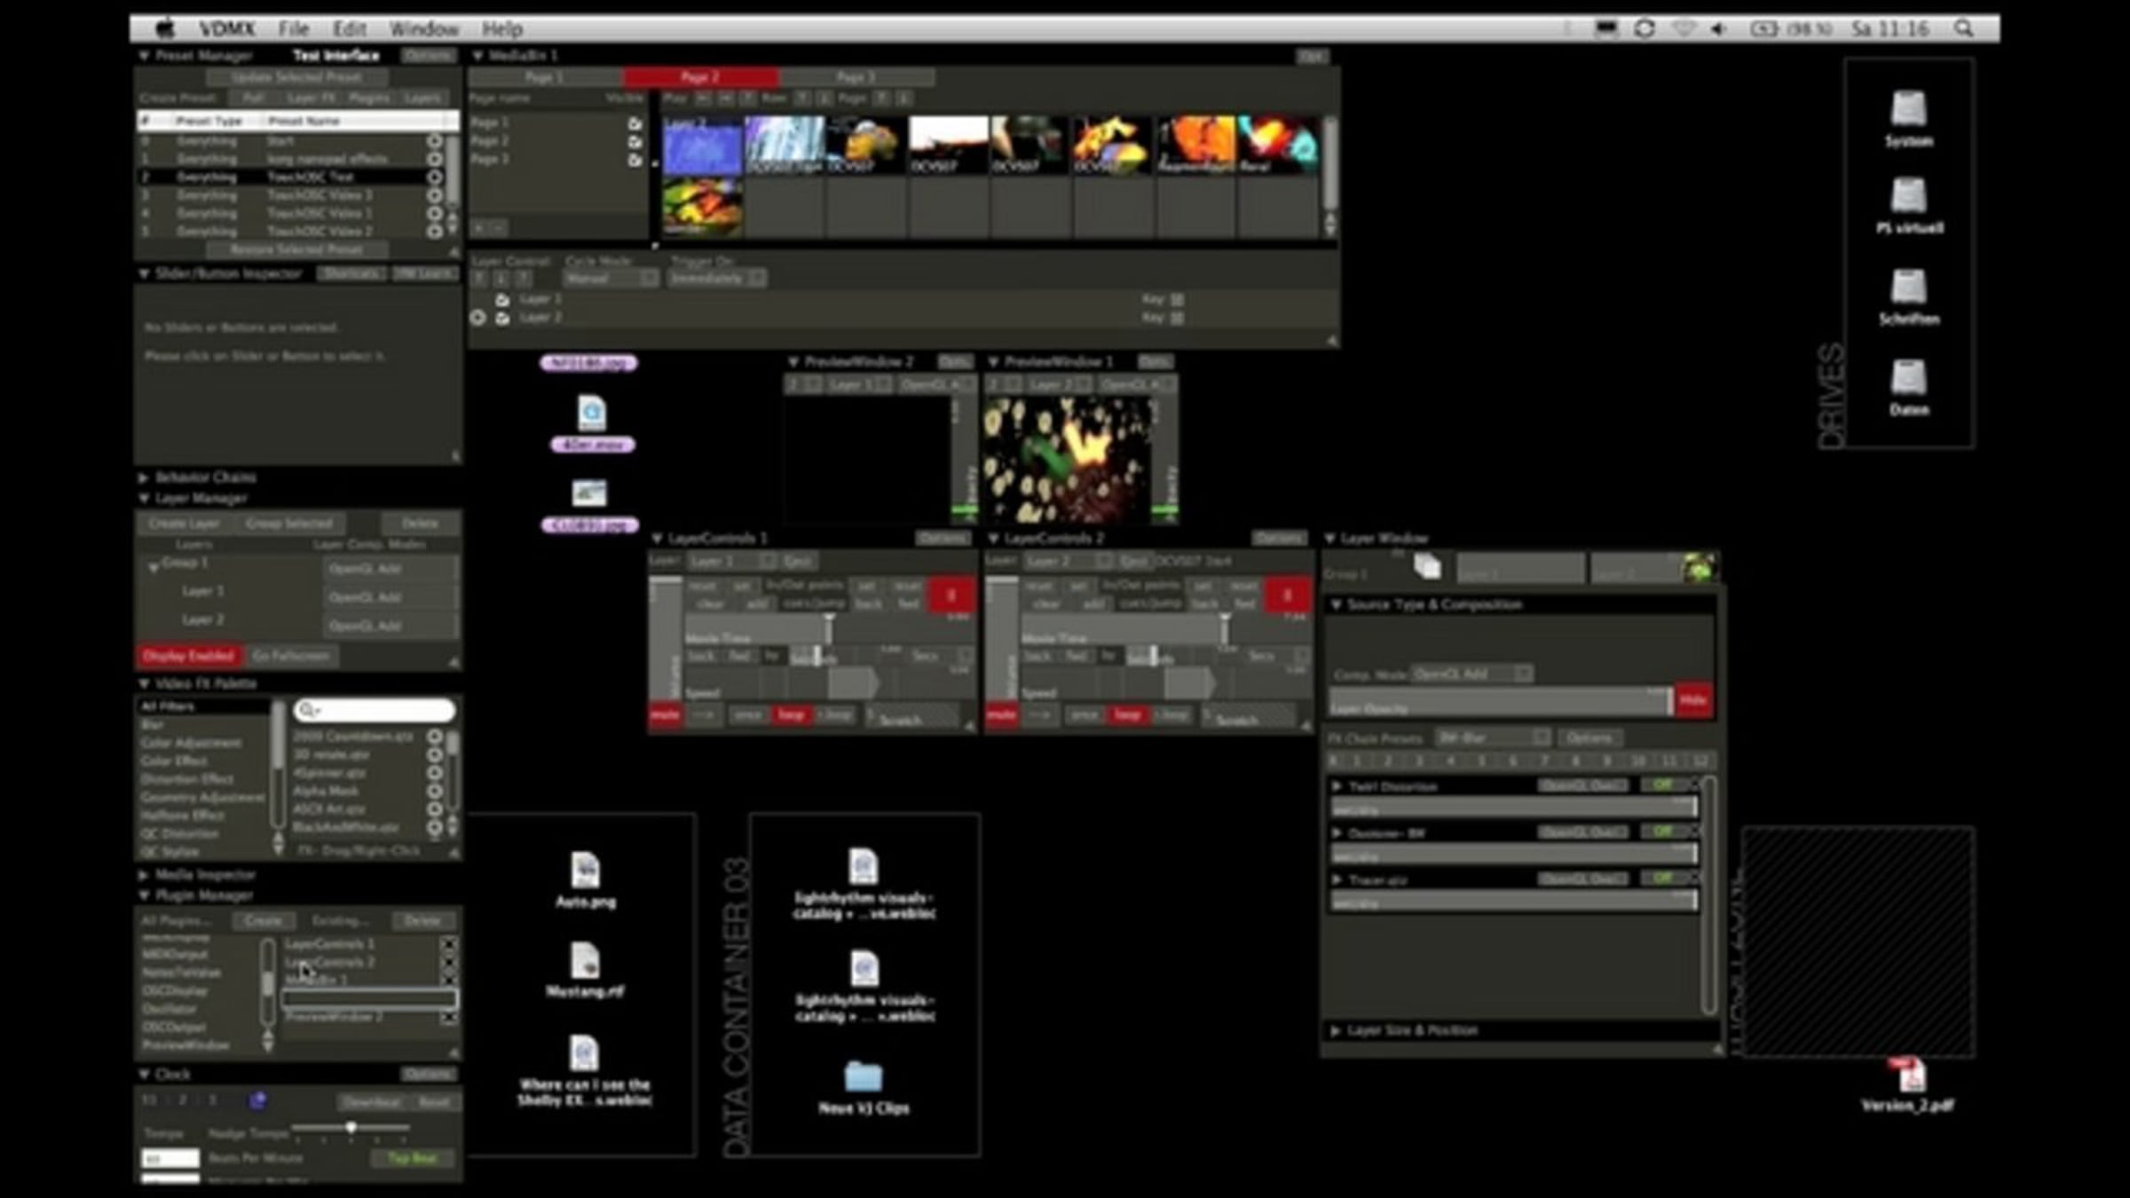Screen dimensions: 2130x1198
Task: Open the Neue VJ Clips folder
Action: point(863,1076)
